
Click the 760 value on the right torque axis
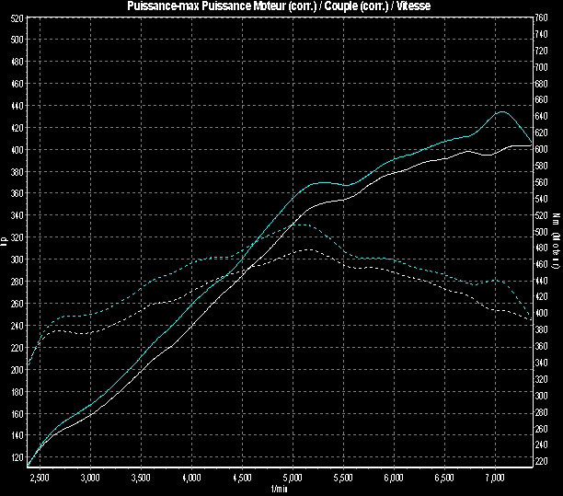click(x=543, y=17)
